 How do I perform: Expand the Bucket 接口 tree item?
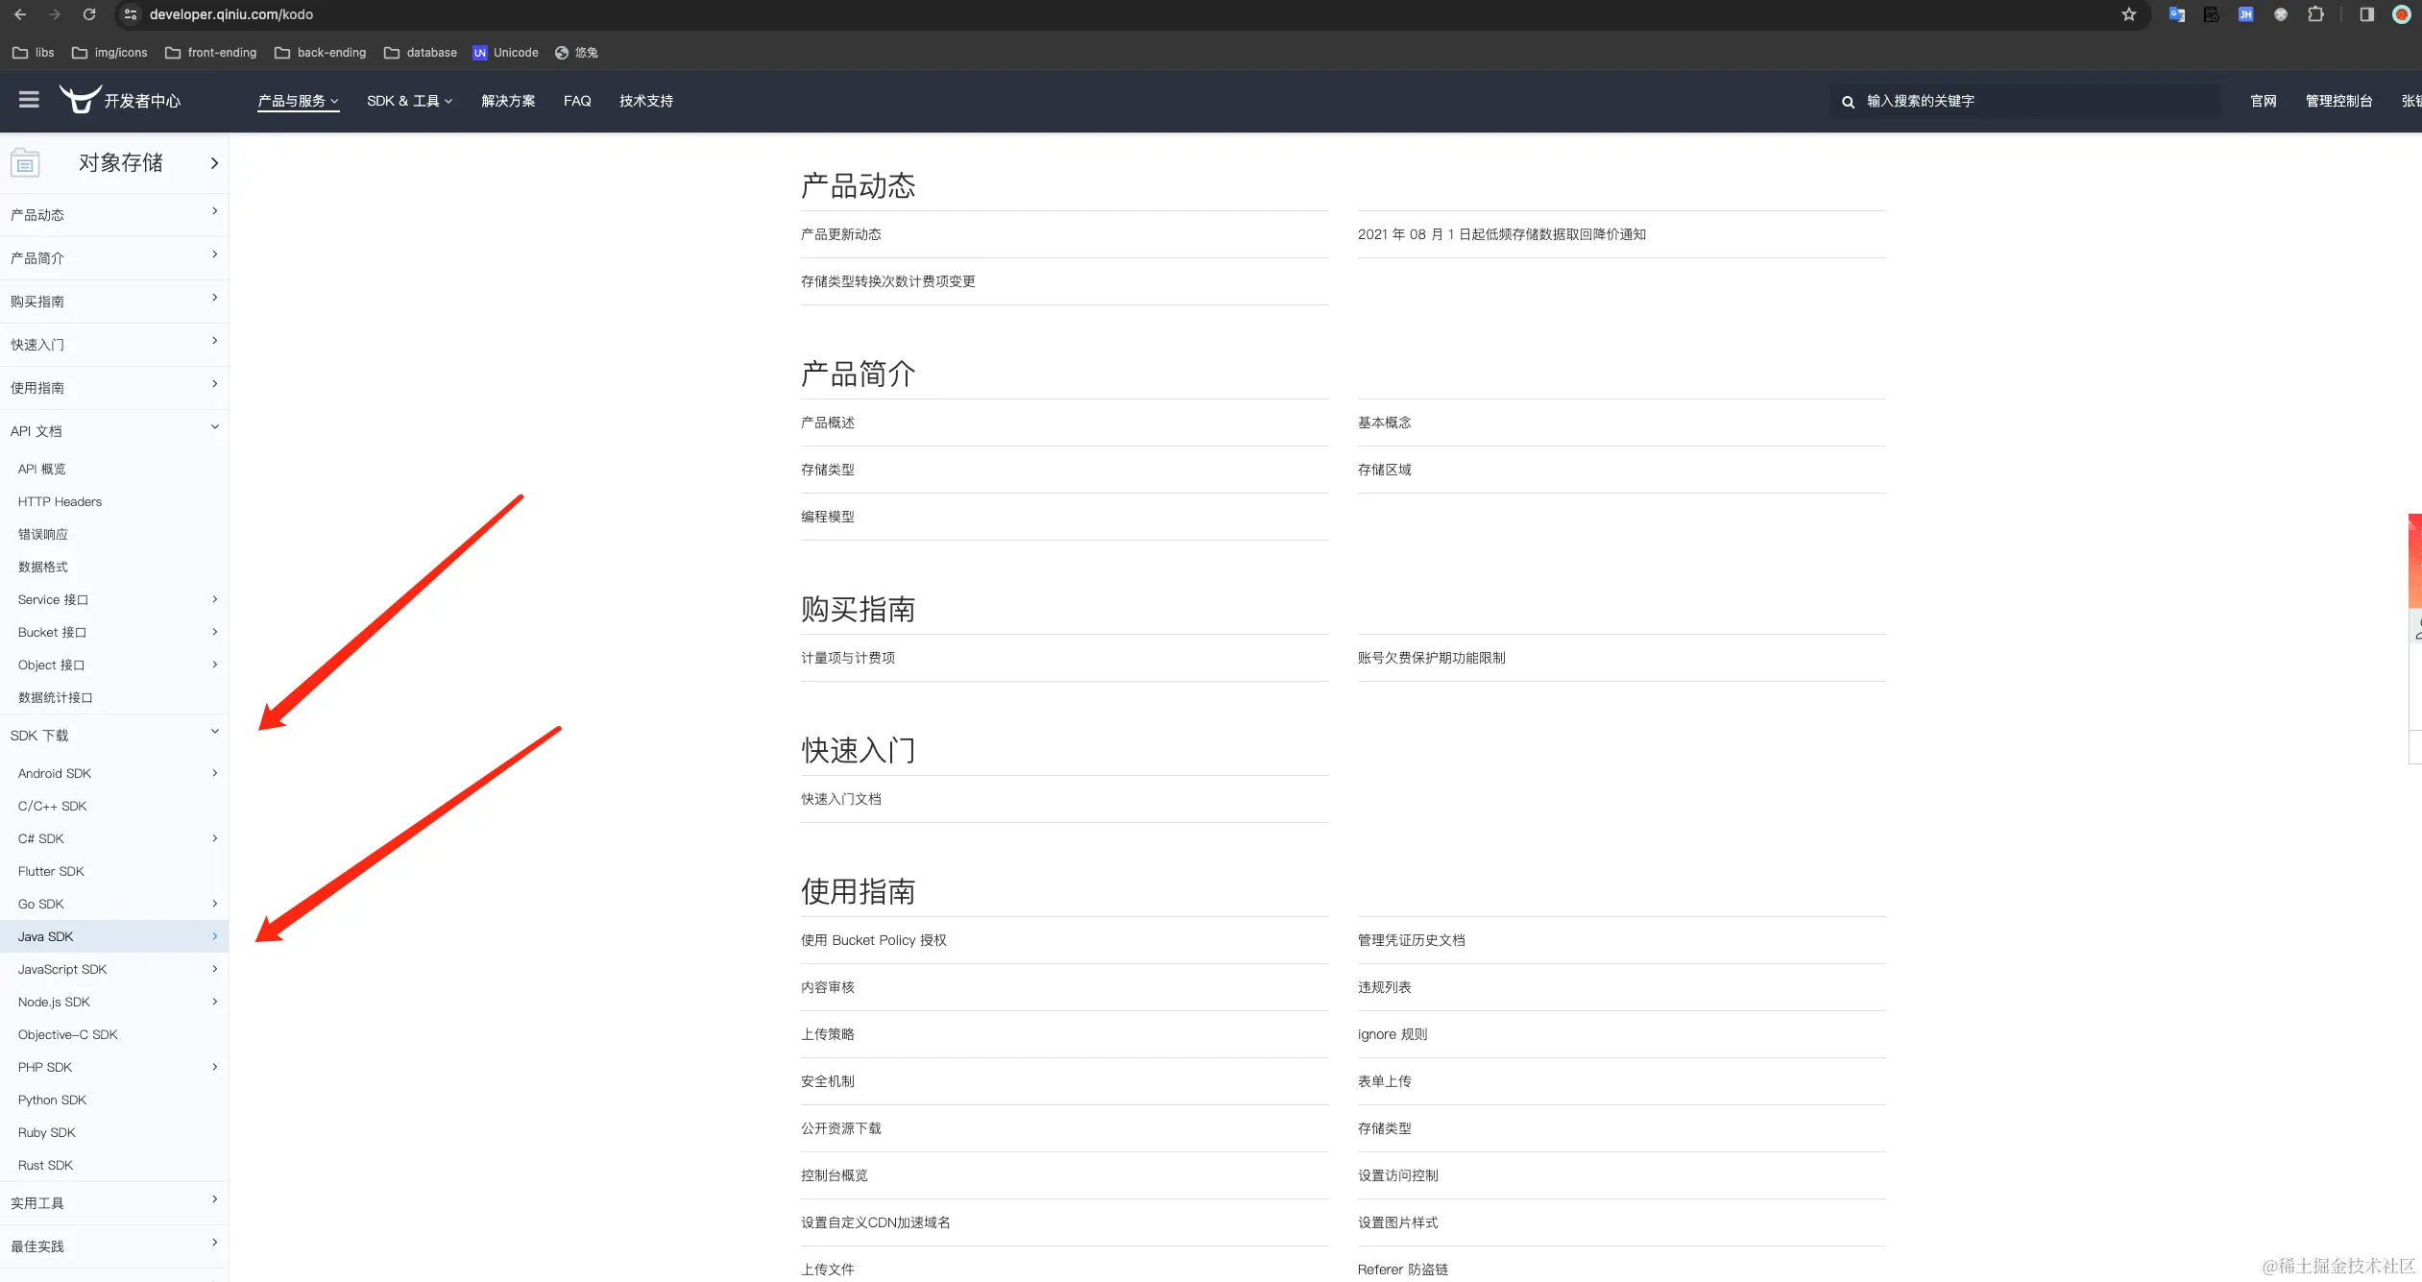[x=214, y=632]
